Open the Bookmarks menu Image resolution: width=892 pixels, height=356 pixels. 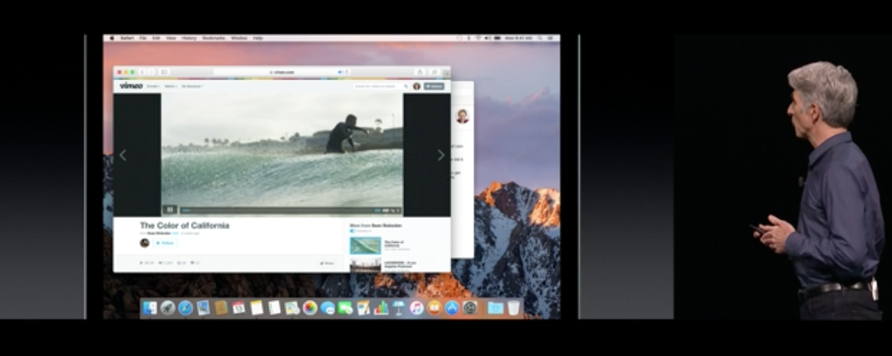(x=213, y=38)
